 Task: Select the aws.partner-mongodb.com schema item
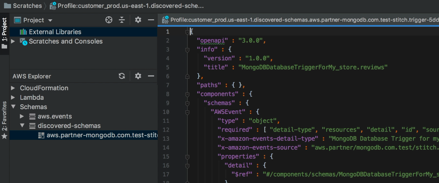click(101, 135)
